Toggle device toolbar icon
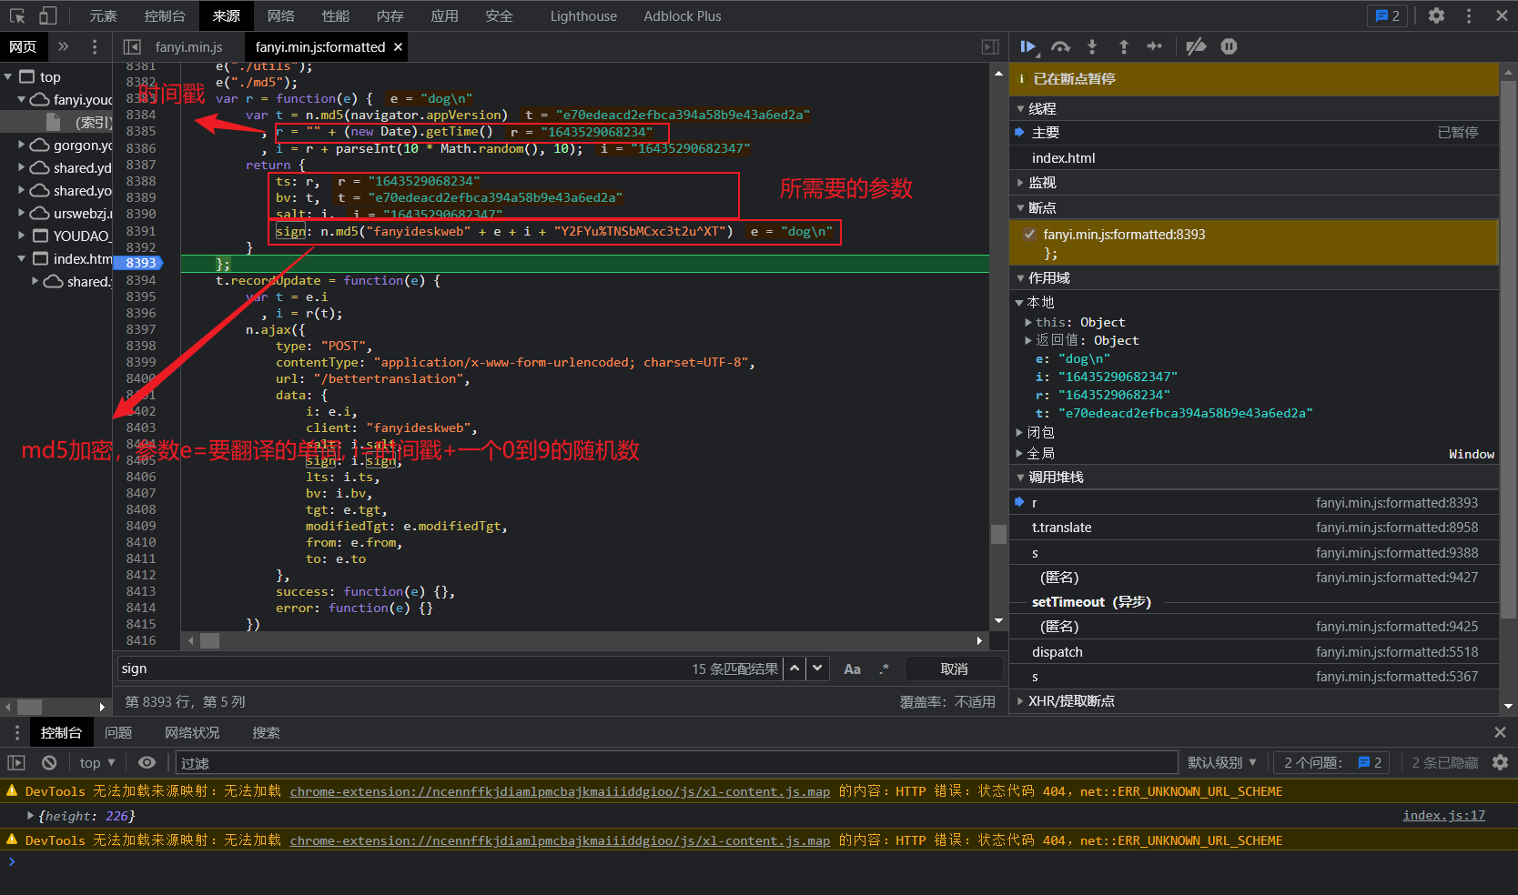This screenshot has height=895, width=1518. coord(47,15)
